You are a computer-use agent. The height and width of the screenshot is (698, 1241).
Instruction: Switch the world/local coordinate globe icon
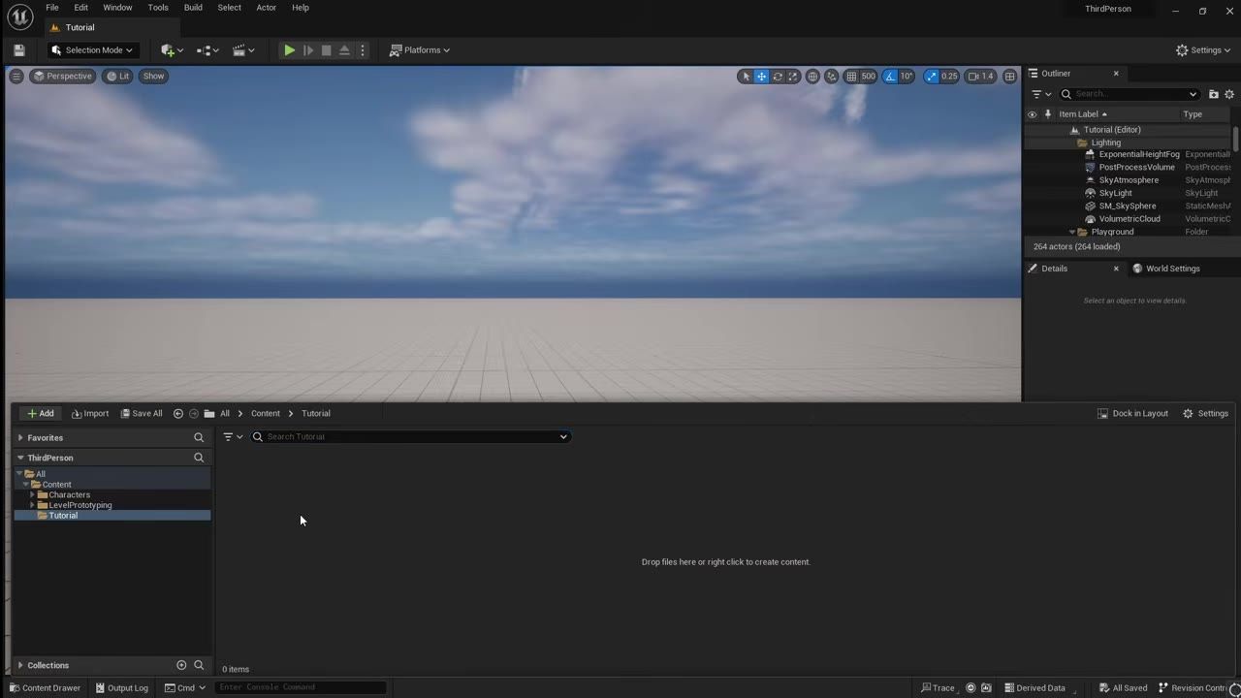[x=812, y=77]
